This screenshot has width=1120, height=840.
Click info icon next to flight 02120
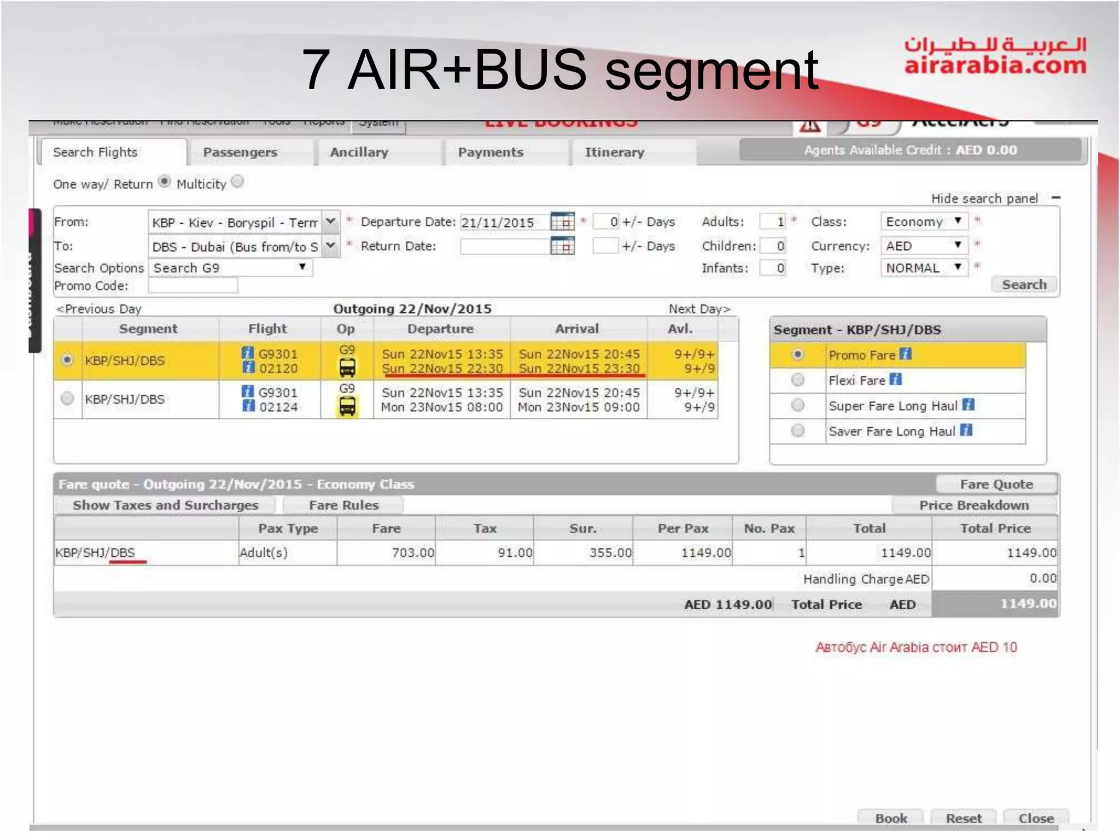tap(248, 367)
